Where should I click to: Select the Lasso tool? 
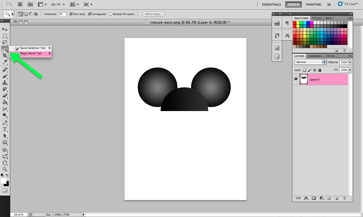[5, 42]
